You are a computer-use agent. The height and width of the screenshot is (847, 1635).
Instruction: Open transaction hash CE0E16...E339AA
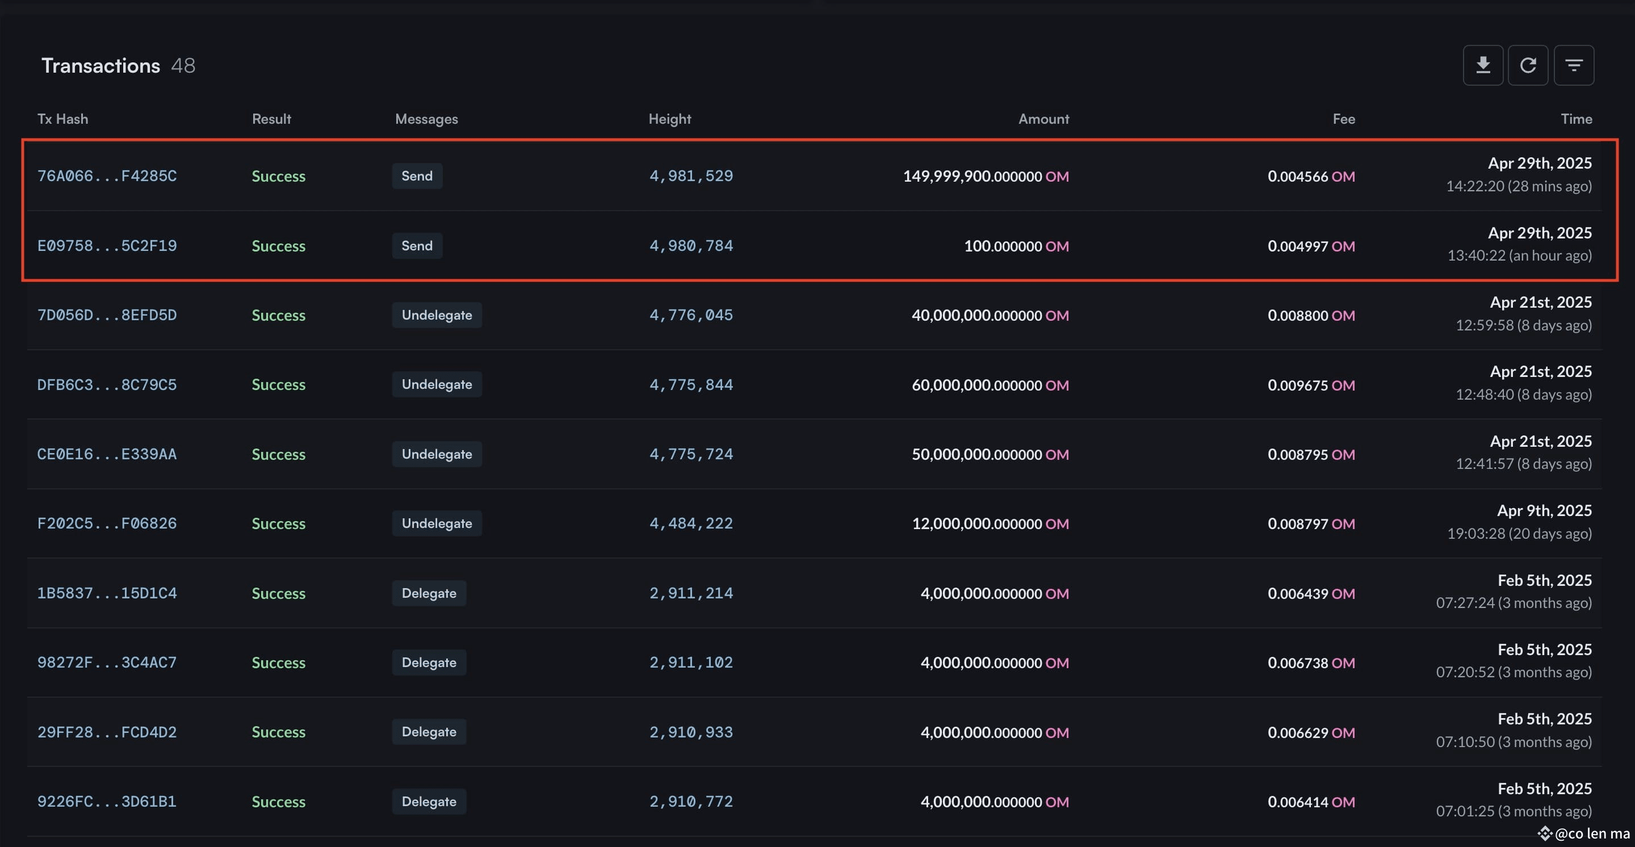[x=107, y=454]
